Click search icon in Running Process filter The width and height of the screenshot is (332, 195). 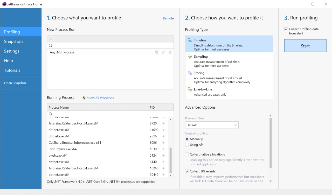coord(51,114)
